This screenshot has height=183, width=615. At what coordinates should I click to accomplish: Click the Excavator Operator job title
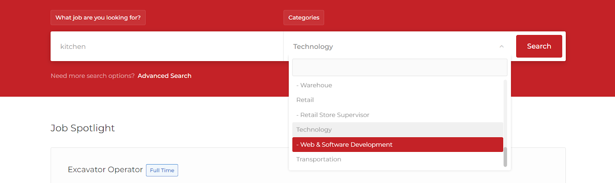coord(105,170)
